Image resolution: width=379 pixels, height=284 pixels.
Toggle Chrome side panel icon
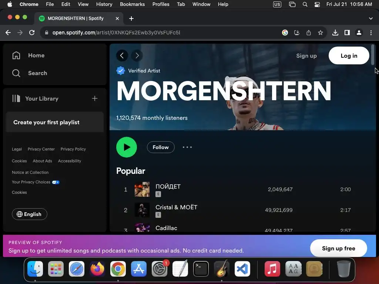coord(347,33)
